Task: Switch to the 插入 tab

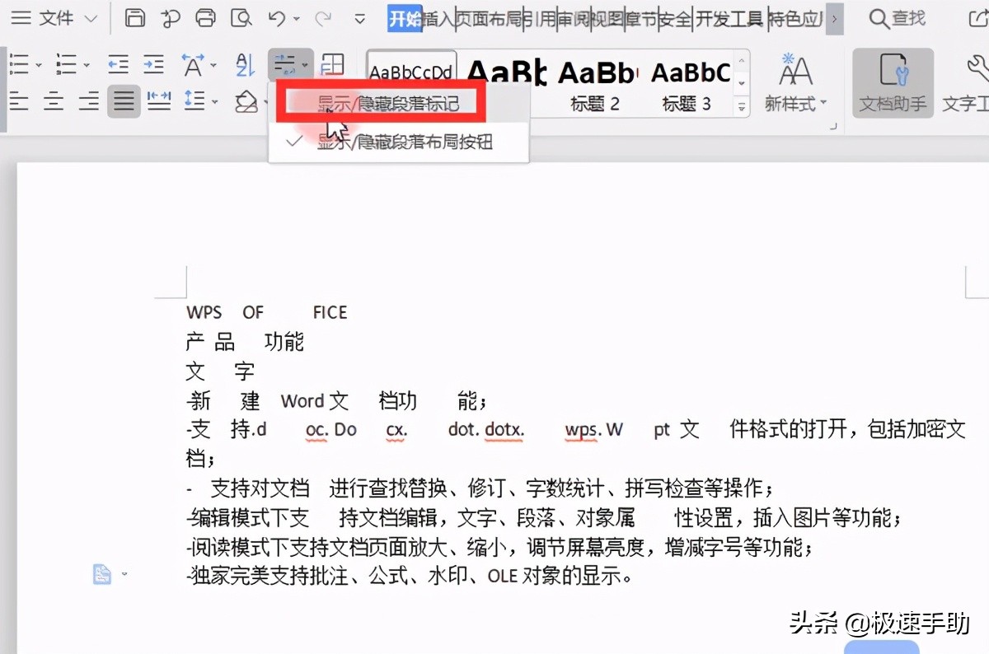Action: (x=438, y=18)
